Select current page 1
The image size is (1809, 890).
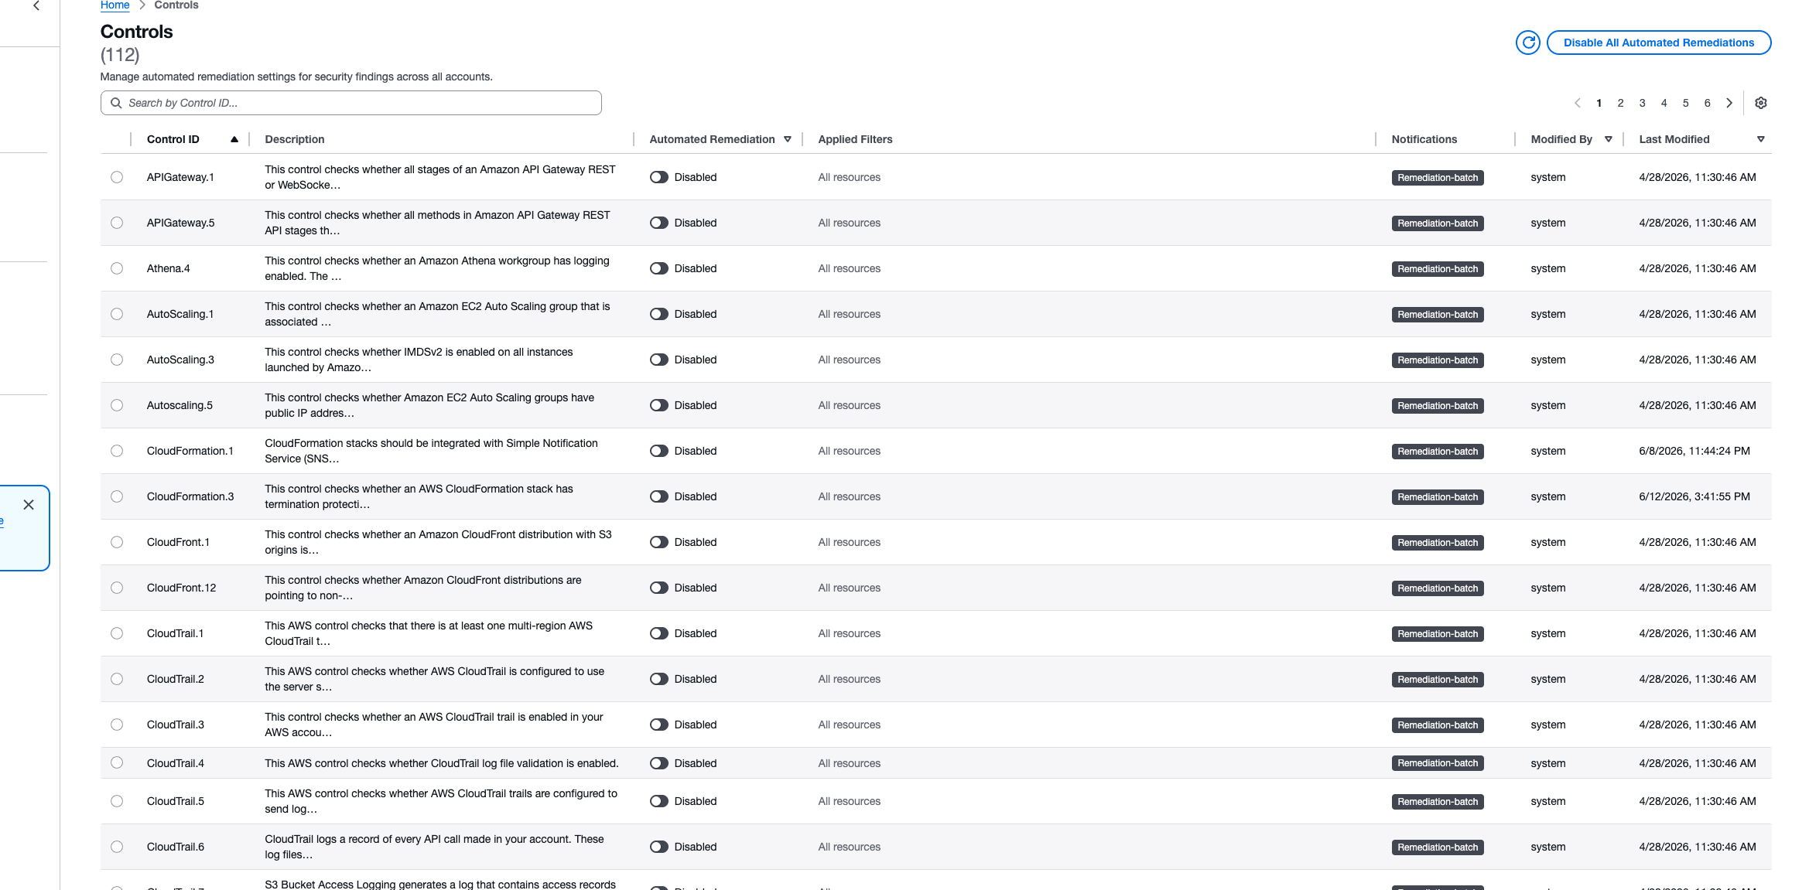click(1599, 103)
